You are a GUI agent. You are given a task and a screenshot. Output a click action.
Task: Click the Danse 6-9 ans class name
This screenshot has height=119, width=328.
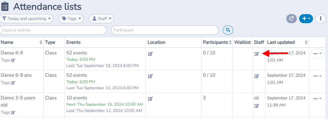pyautogui.click(x=16, y=75)
